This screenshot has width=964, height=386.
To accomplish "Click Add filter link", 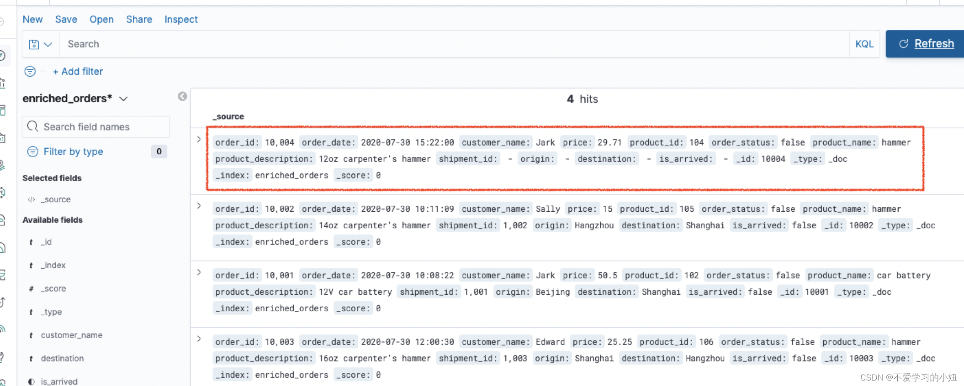I will [78, 71].
